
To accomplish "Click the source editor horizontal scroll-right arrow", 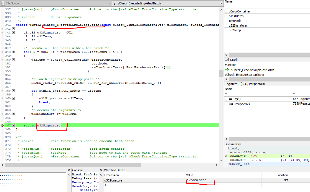I will pyautogui.click(x=217, y=165).
